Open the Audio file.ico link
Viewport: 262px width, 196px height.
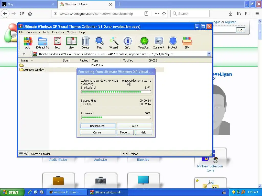(x=58, y=160)
